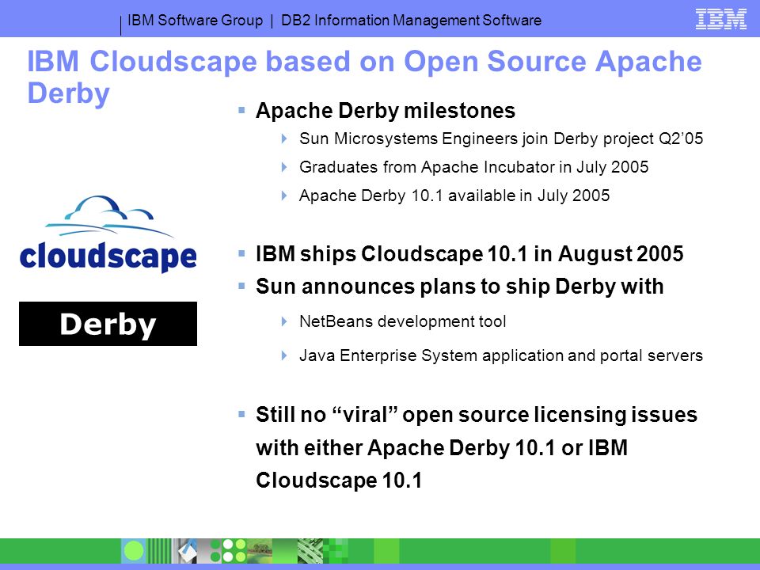Click arrow bullet beside 'NetBeans development tool'
This screenshot has height=570, width=760.
[x=284, y=321]
